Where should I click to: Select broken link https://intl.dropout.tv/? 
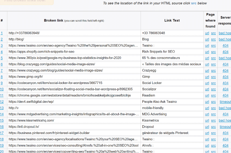click(24, 127)
